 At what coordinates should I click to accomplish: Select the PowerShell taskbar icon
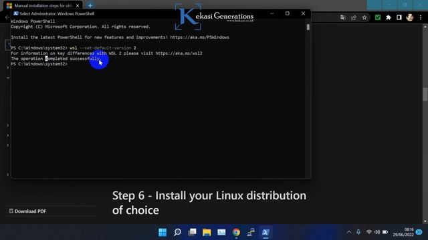click(x=265, y=232)
